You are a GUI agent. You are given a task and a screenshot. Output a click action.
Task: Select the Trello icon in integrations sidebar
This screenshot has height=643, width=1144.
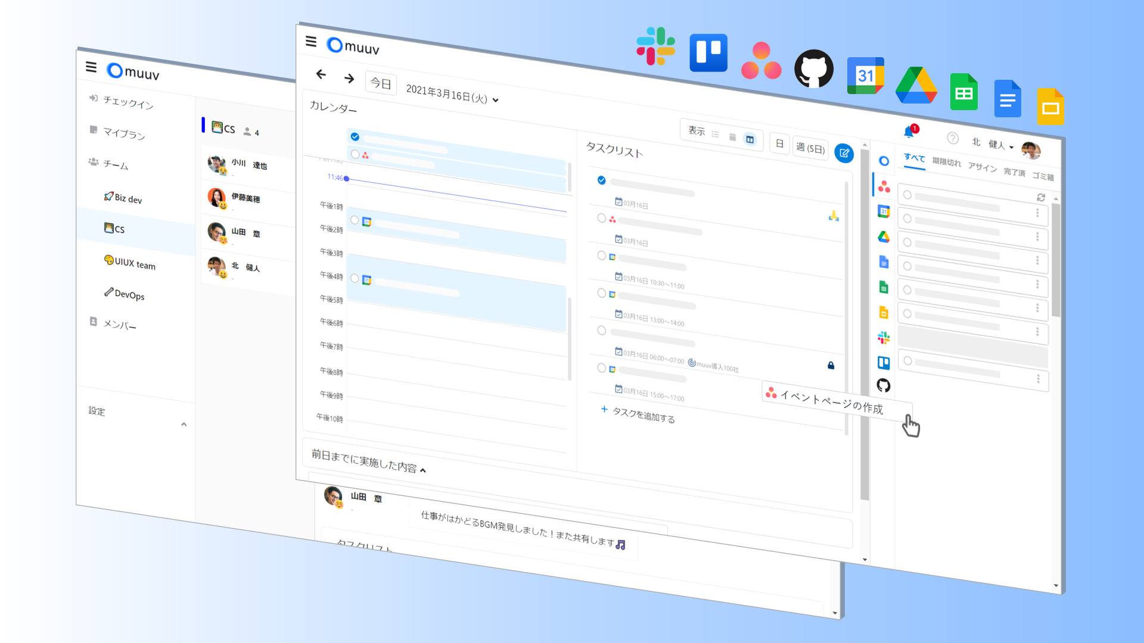[x=884, y=363]
